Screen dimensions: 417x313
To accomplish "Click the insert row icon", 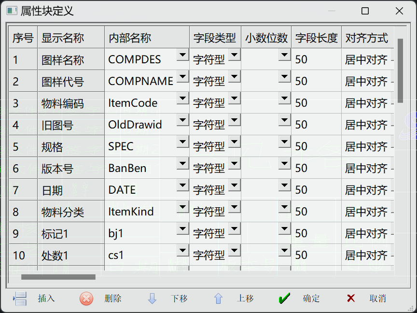I will click(20, 299).
